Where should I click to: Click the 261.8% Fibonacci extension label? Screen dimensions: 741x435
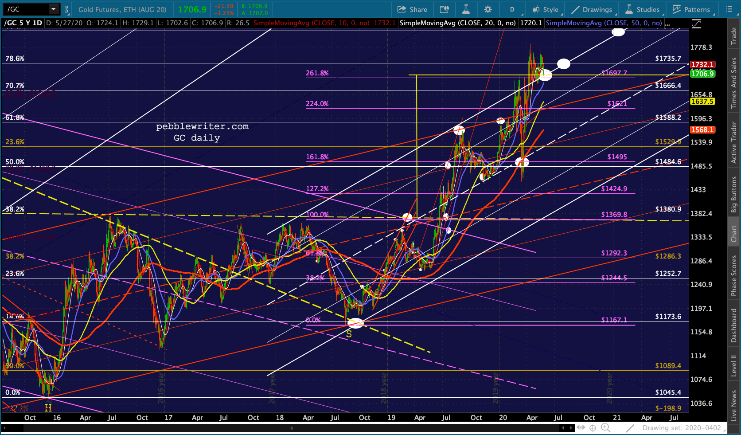click(317, 73)
